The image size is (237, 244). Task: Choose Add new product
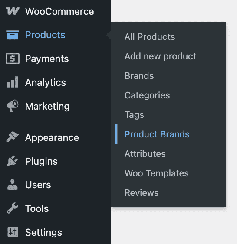click(x=160, y=56)
